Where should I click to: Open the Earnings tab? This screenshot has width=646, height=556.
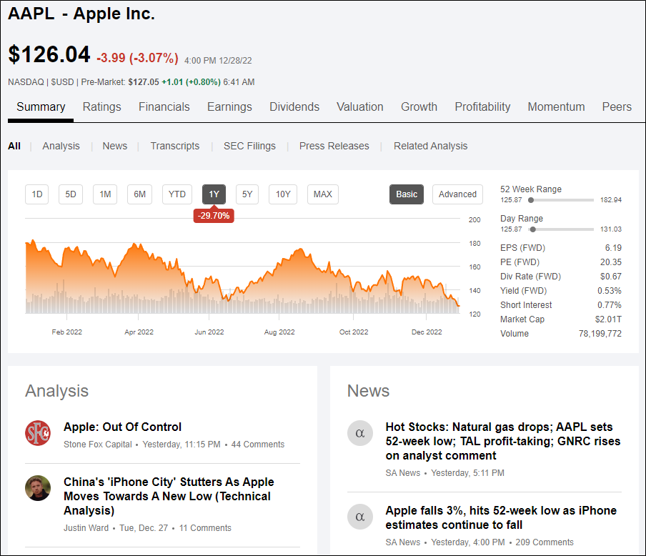tap(229, 106)
